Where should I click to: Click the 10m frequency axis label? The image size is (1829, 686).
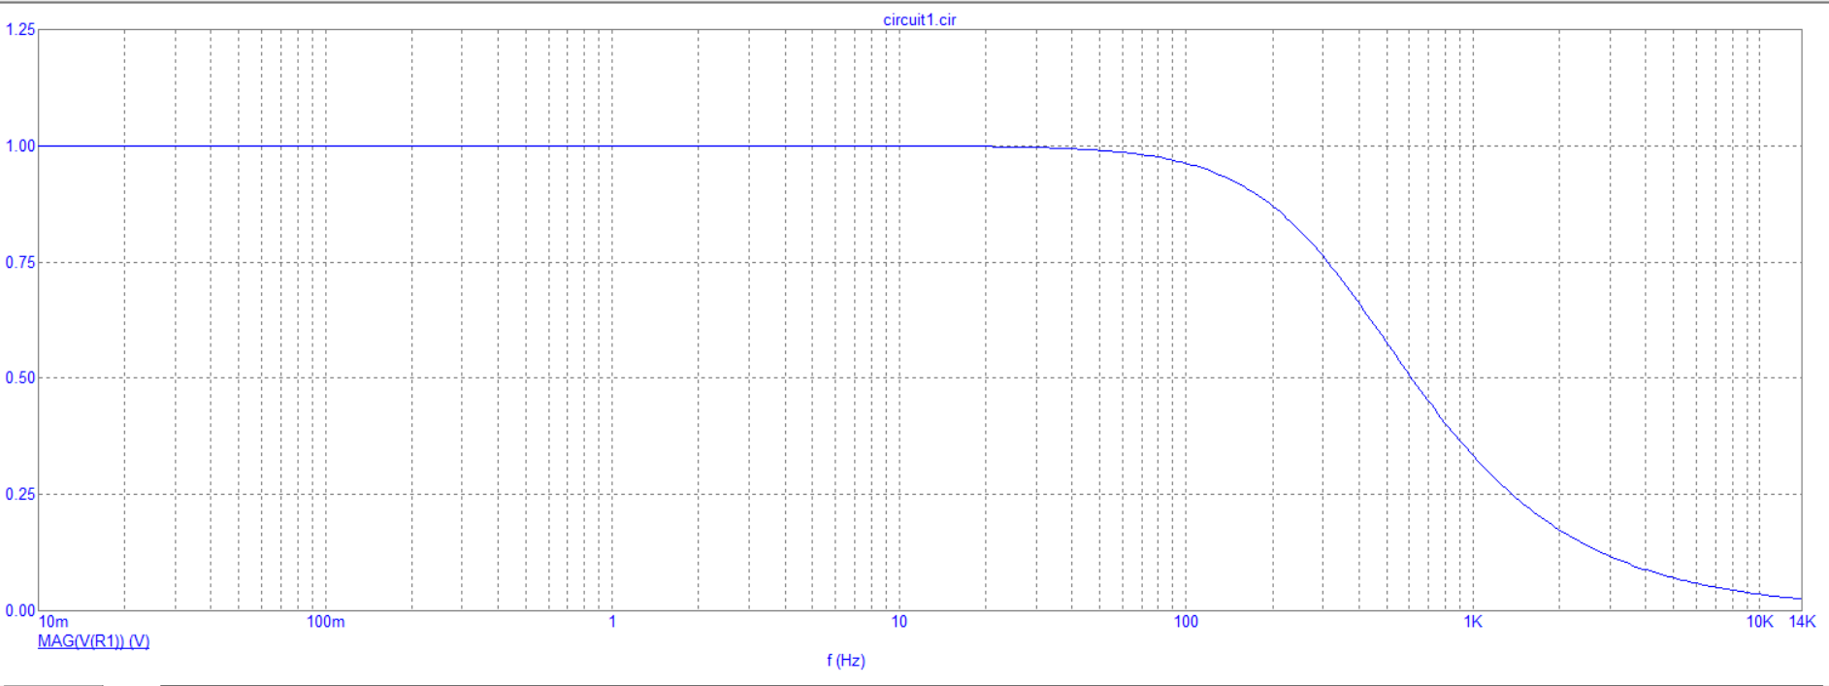tap(53, 622)
